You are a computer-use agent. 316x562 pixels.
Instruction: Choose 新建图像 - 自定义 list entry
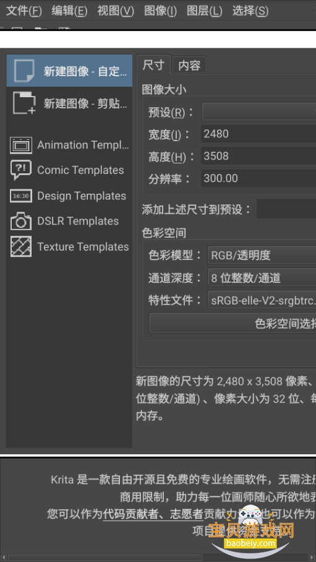[69, 71]
